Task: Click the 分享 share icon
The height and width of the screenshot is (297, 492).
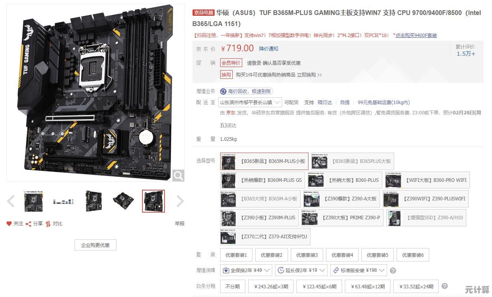Action: point(28,224)
